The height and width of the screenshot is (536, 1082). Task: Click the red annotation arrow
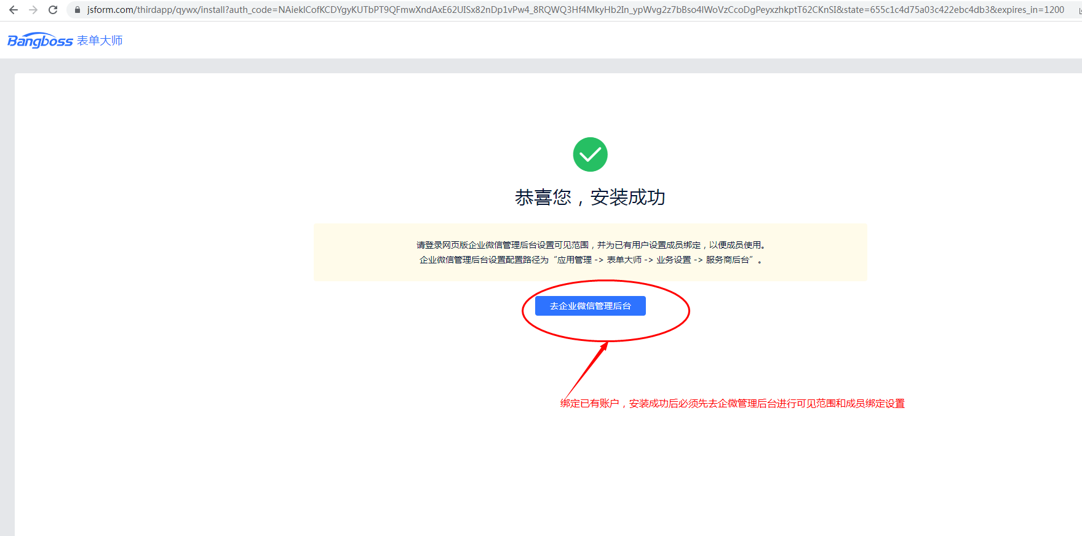point(586,369)
